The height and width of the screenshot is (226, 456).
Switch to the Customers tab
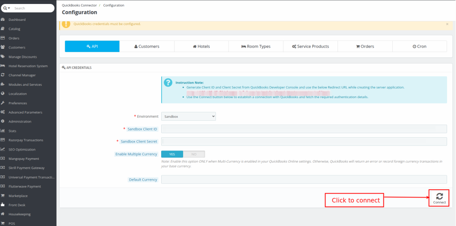point(147,46)
